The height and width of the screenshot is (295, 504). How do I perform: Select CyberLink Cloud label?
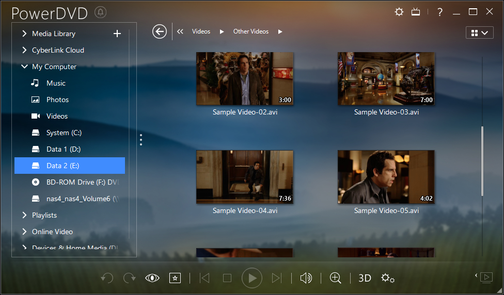click(58, 50)
